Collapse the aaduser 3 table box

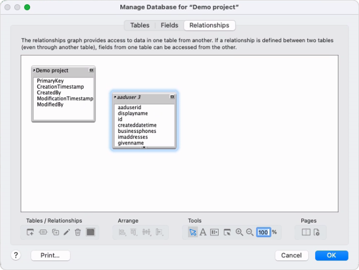pos(172,97)
